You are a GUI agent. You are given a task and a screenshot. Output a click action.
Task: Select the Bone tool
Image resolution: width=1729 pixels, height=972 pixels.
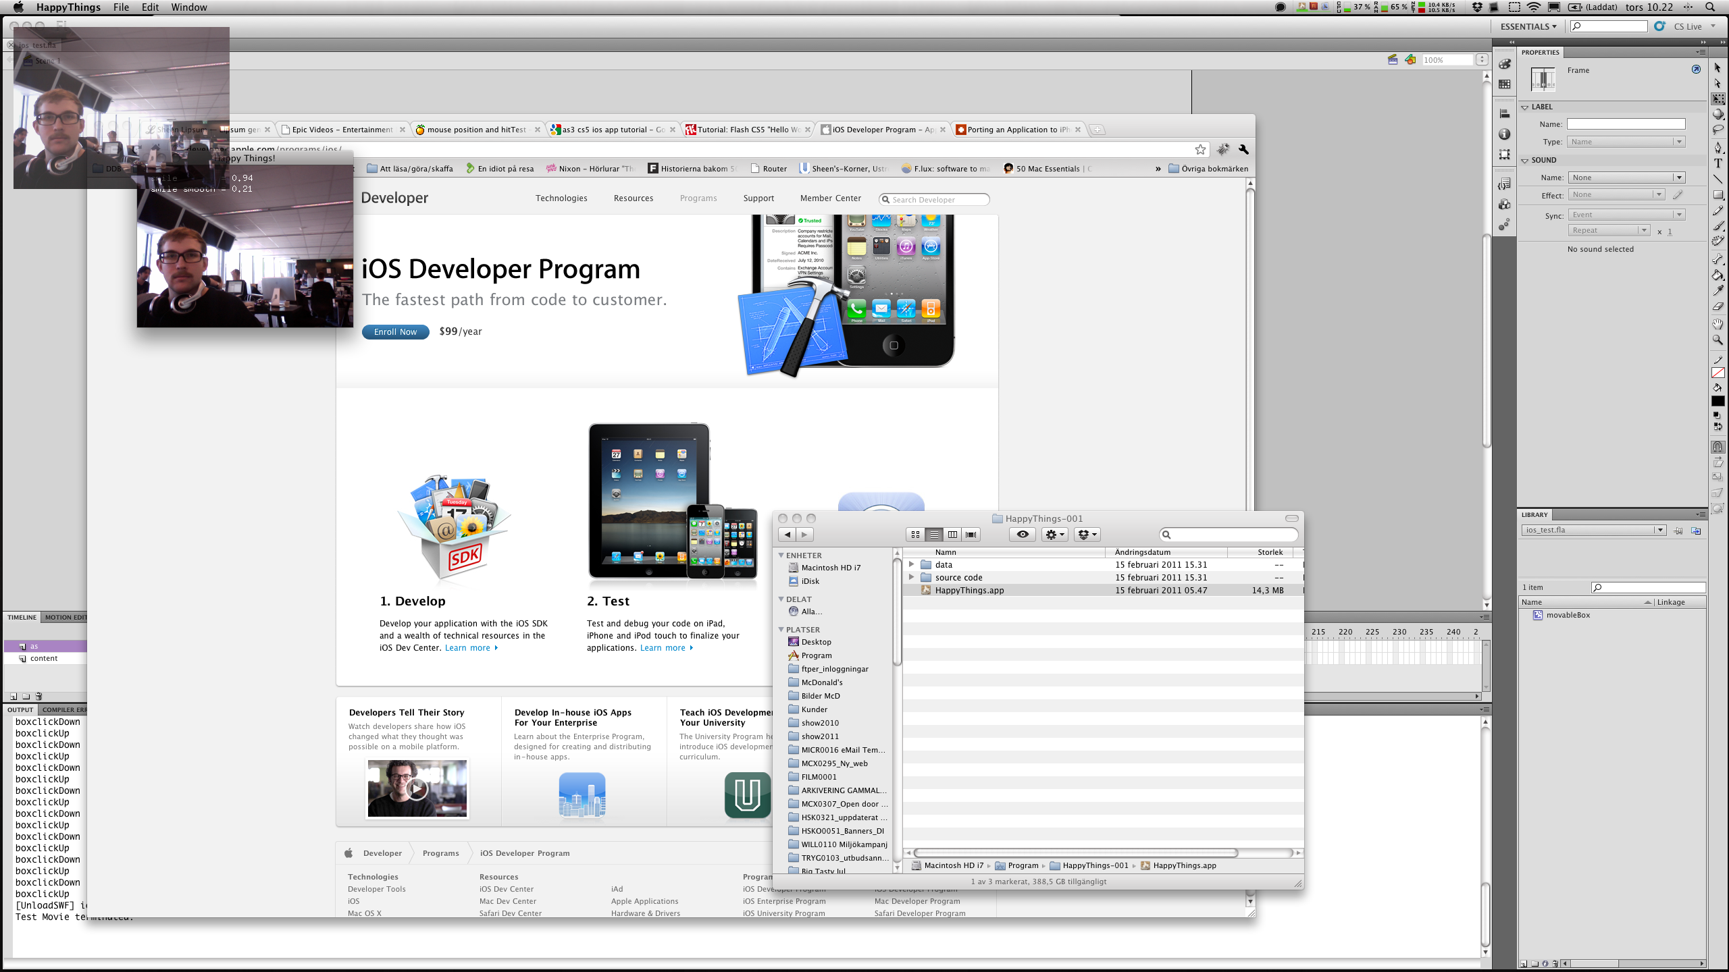[1718, 259]
